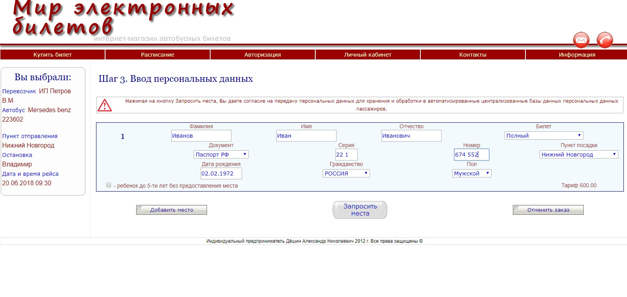Click the "Запросить места" button
Viewport: 627px width, 297px height.
360,210
